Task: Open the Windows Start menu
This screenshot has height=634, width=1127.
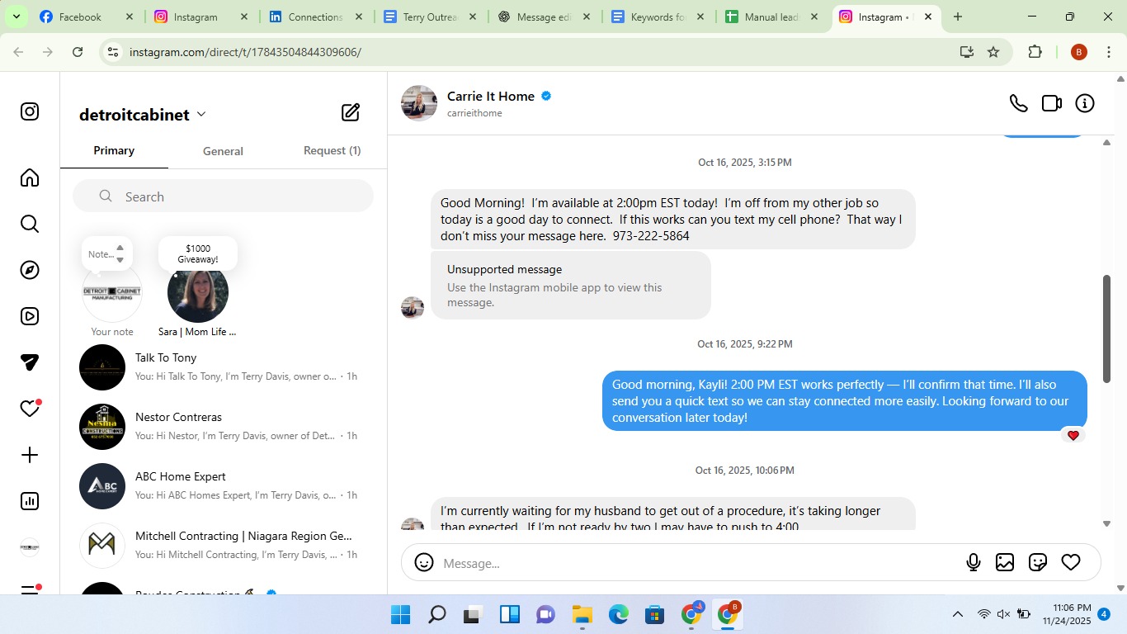Action: (x=400, y=615)
